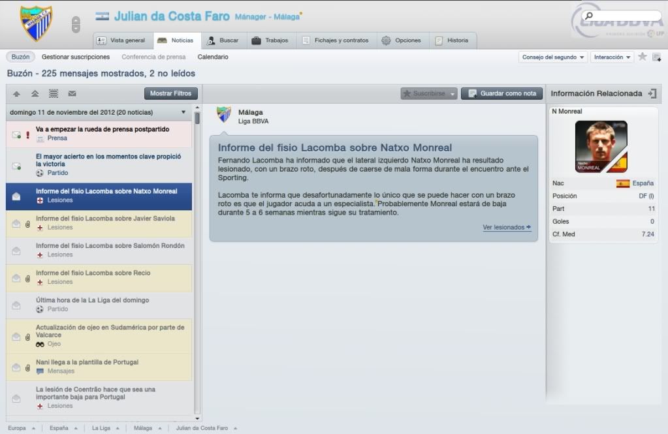This screenshot has height=434, width=668.
Task: Switch to the Fichajes y contratos tab
Action: [x=335, y=40]
